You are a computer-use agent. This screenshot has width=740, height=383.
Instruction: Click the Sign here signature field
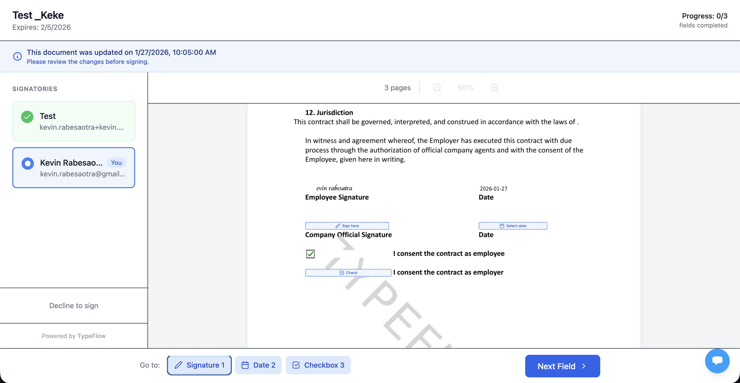[x=347, y=226]
